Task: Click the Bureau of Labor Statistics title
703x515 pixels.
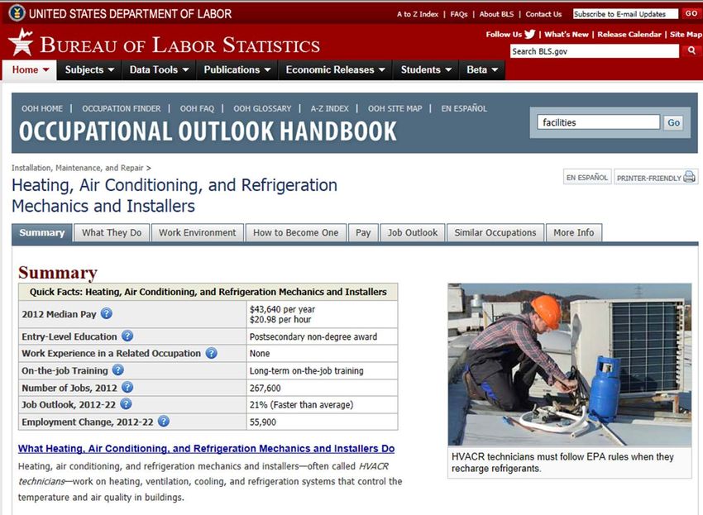Action: click(x=179, y=45)
